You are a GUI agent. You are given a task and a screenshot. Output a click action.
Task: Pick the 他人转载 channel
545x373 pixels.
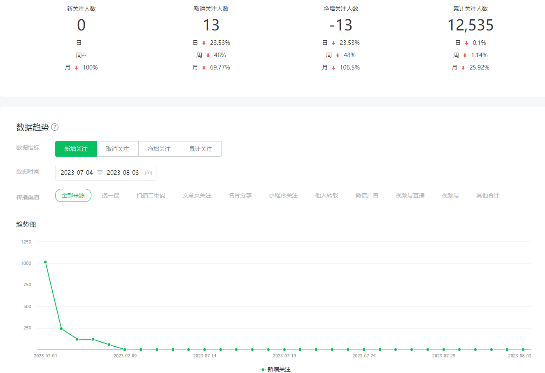326,195
